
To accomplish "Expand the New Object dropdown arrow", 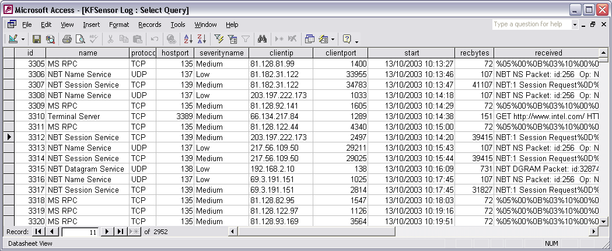I will click(333, 39).
